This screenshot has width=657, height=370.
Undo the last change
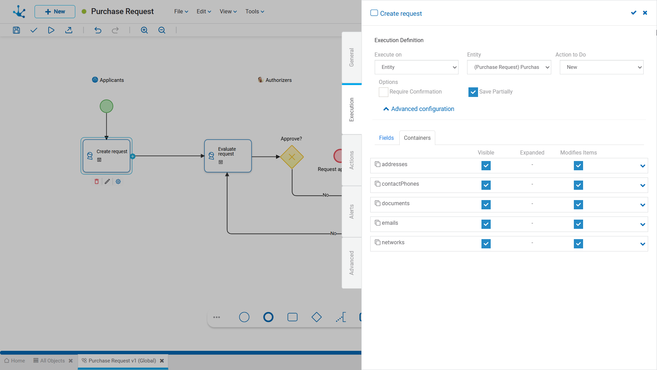coord(98,30)
